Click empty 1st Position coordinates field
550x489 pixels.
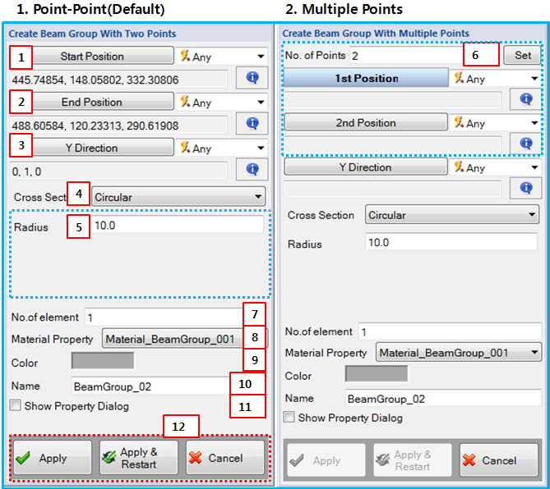392,101
